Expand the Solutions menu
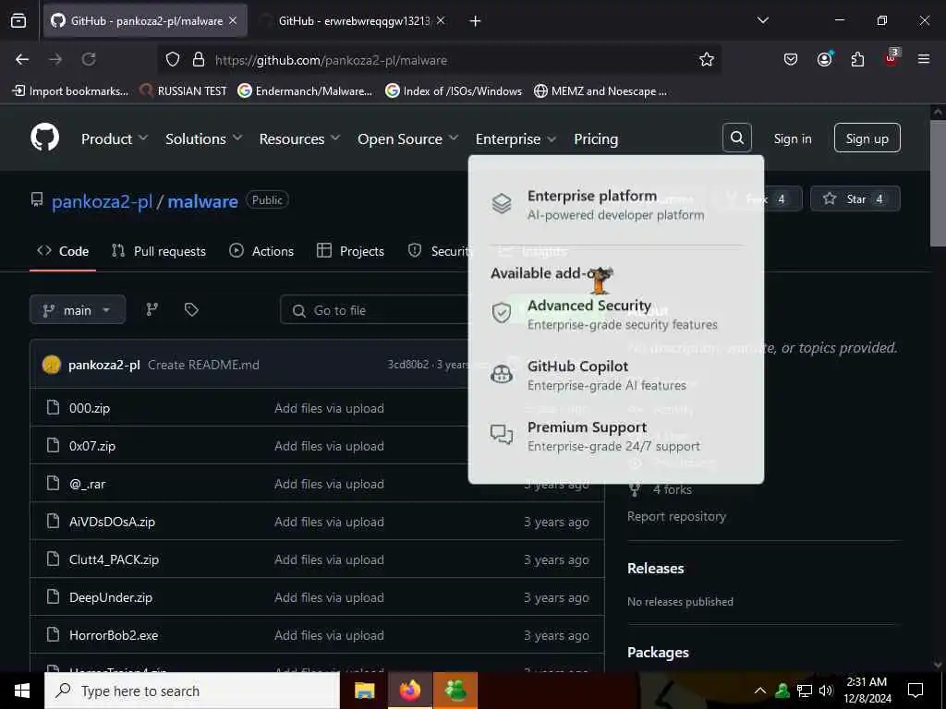The image size is (946, 709). tap(204, 138)
